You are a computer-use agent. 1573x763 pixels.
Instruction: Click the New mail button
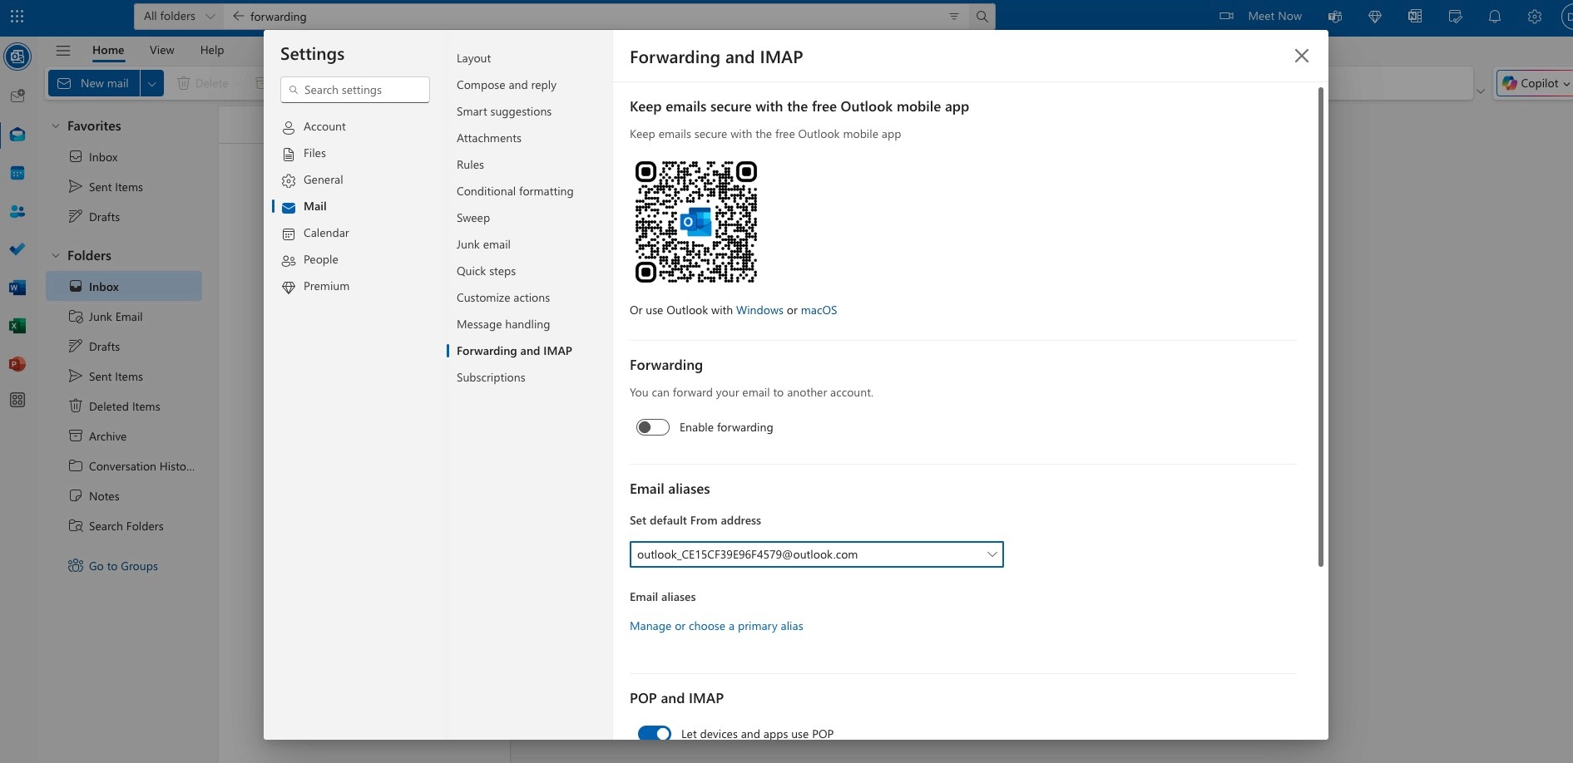click(94, 83)
